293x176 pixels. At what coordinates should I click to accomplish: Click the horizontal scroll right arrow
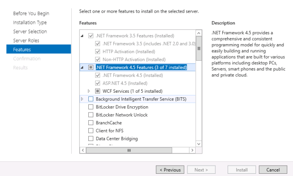(192, 150)
